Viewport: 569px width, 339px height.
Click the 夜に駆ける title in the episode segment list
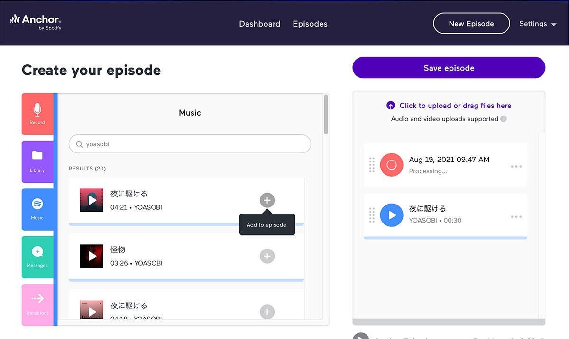click(427, 208)
